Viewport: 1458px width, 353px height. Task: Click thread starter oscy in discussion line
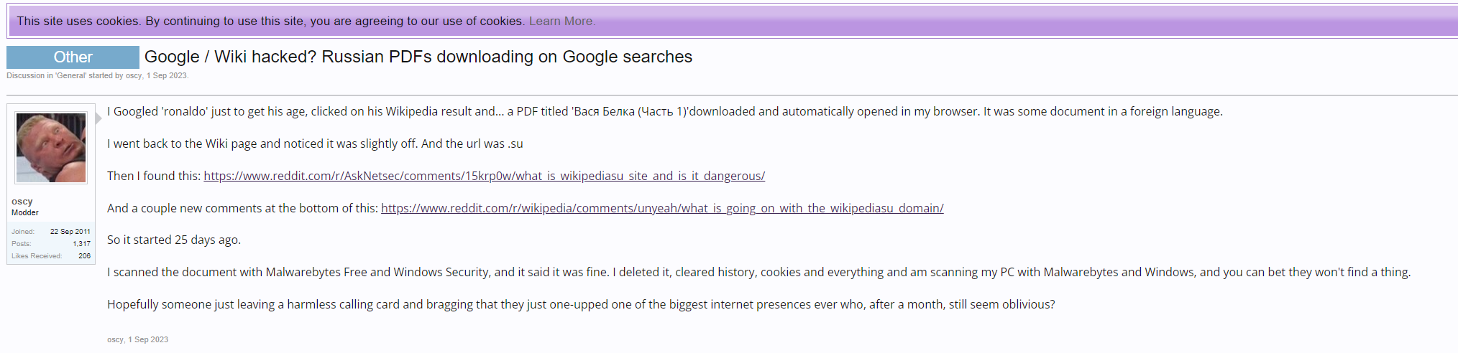click(x=134, y=75)
